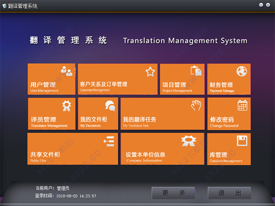Click the calendar icon on Change Password tile
Screen dimensions: 275x206
point(242,105)
